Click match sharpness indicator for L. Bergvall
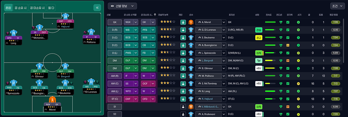This screenshot has width=348, height=117. point(288,61)
